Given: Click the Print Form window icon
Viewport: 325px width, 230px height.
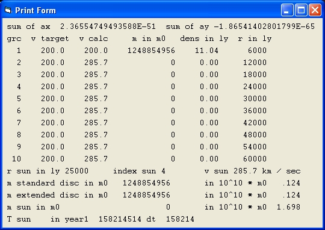Looking at the screenshot, I should coord(8,10).
